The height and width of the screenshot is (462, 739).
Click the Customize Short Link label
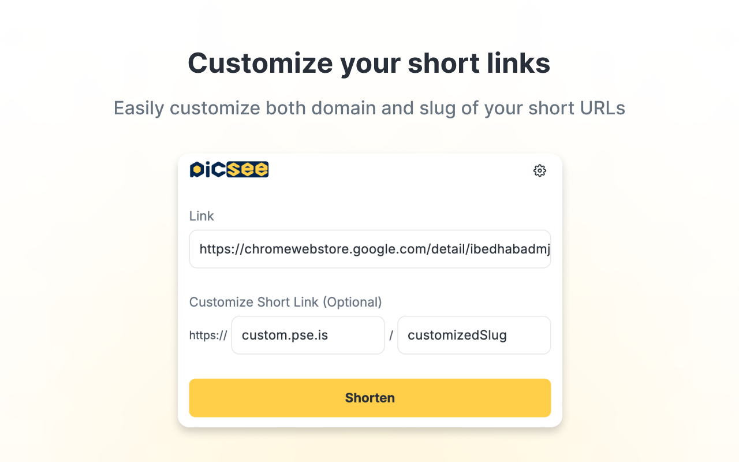tap(285, 301)
